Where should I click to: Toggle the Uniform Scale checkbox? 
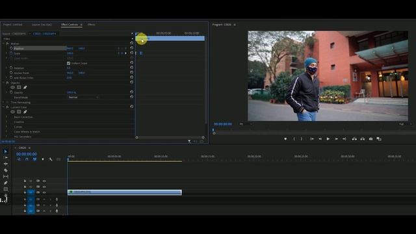point(68,63)
